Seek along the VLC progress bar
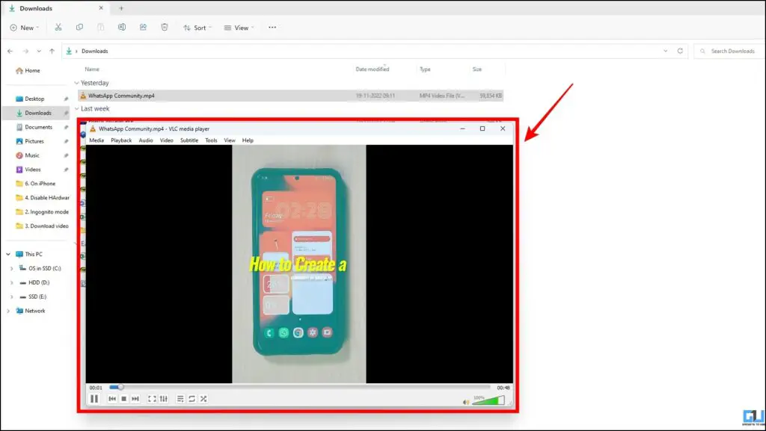 click(x=299, y=387)
